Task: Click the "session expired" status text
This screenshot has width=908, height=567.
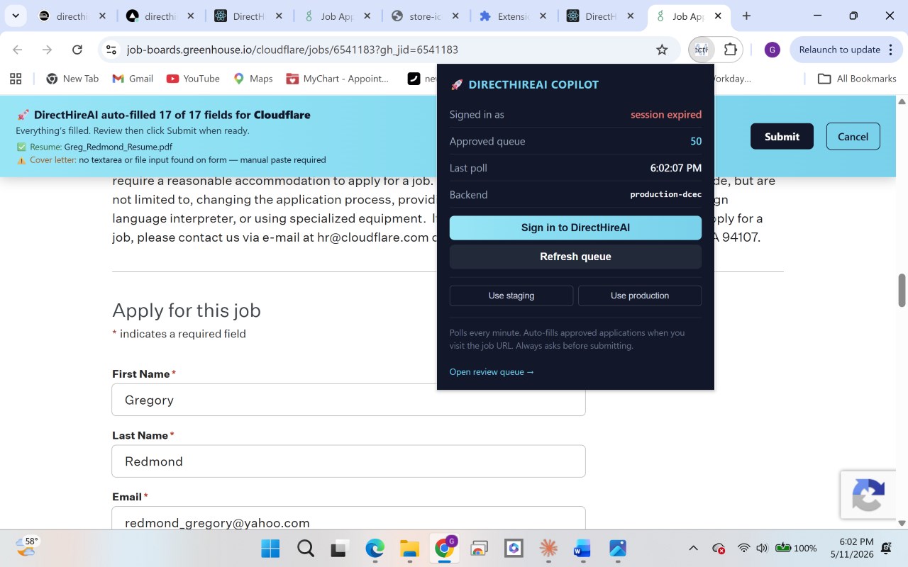Action: (x=666, y=114)
